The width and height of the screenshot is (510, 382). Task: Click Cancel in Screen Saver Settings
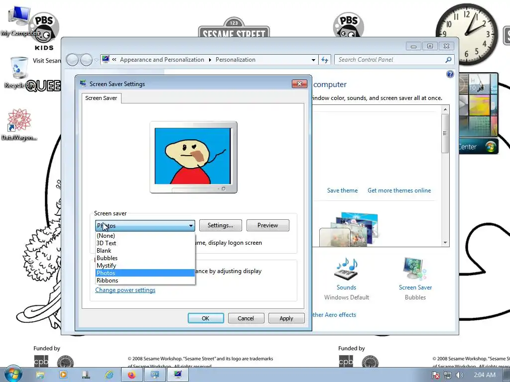[x=246, y=318]
